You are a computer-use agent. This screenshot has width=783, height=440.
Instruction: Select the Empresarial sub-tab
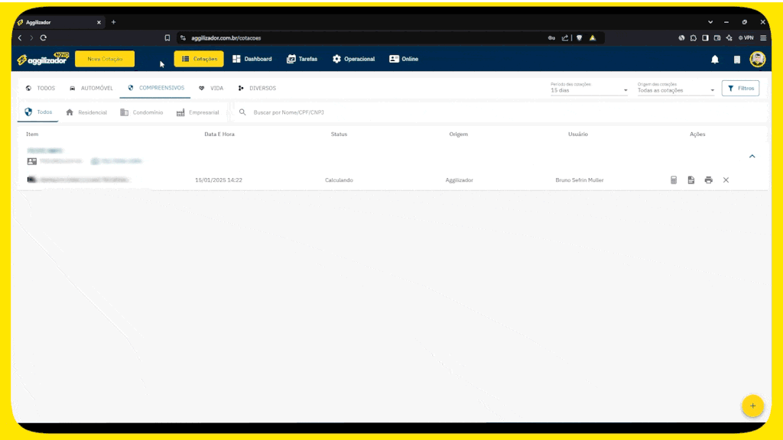[x=197, y=112]
